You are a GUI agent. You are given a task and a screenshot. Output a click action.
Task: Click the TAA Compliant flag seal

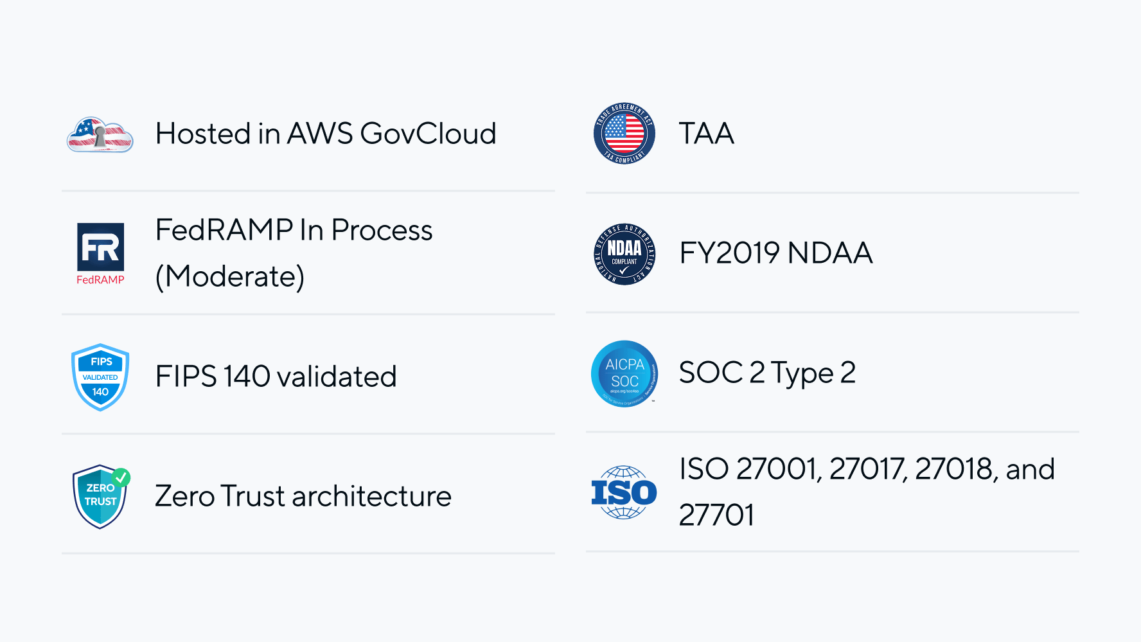(x=624, y=134)
